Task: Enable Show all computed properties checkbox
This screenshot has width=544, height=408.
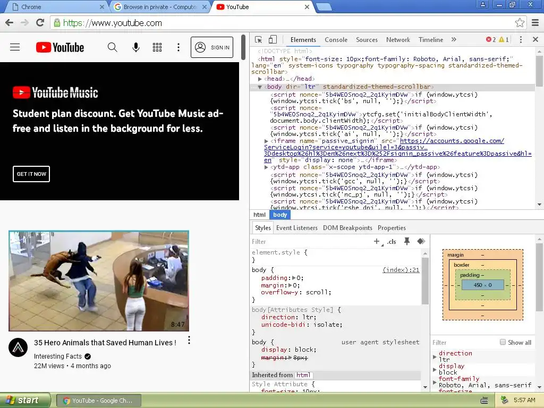Action: click(x=503, y=342)
